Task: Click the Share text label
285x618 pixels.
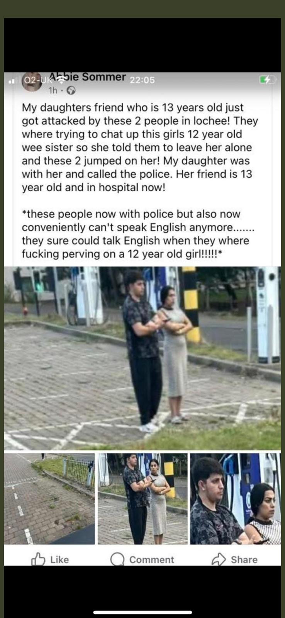Action: tap(244, 560)
